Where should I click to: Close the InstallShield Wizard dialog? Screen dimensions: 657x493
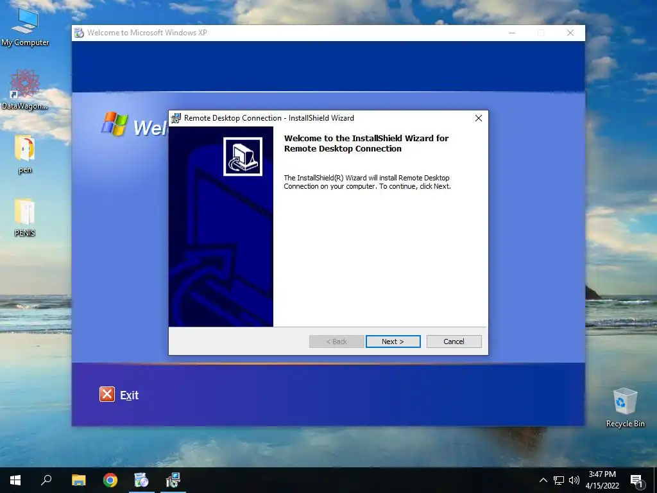[x=479, y=118]
